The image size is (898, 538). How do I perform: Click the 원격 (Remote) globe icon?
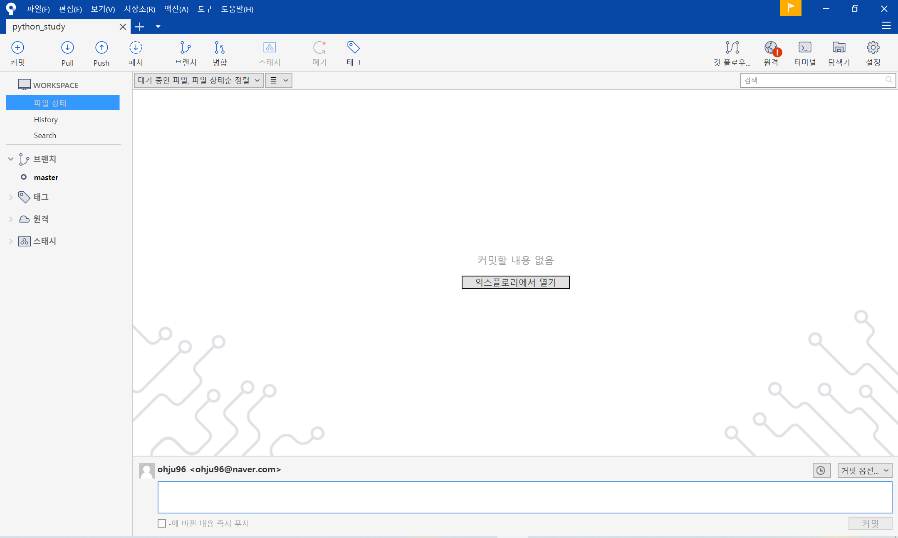771,48
